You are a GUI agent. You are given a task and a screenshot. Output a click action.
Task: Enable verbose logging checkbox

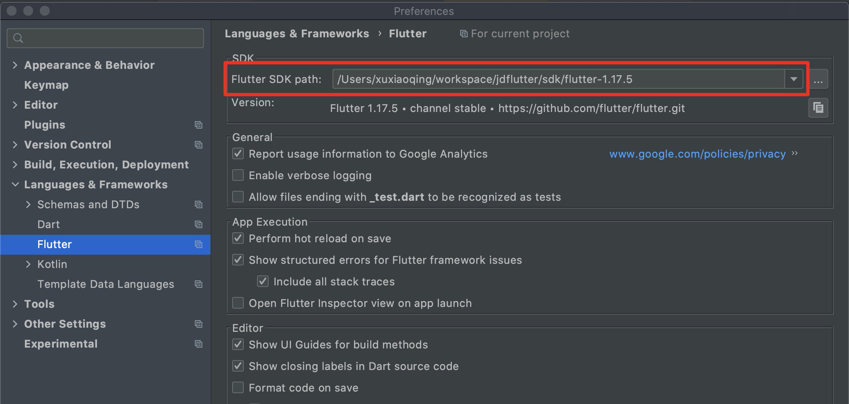tap(238, 175)
